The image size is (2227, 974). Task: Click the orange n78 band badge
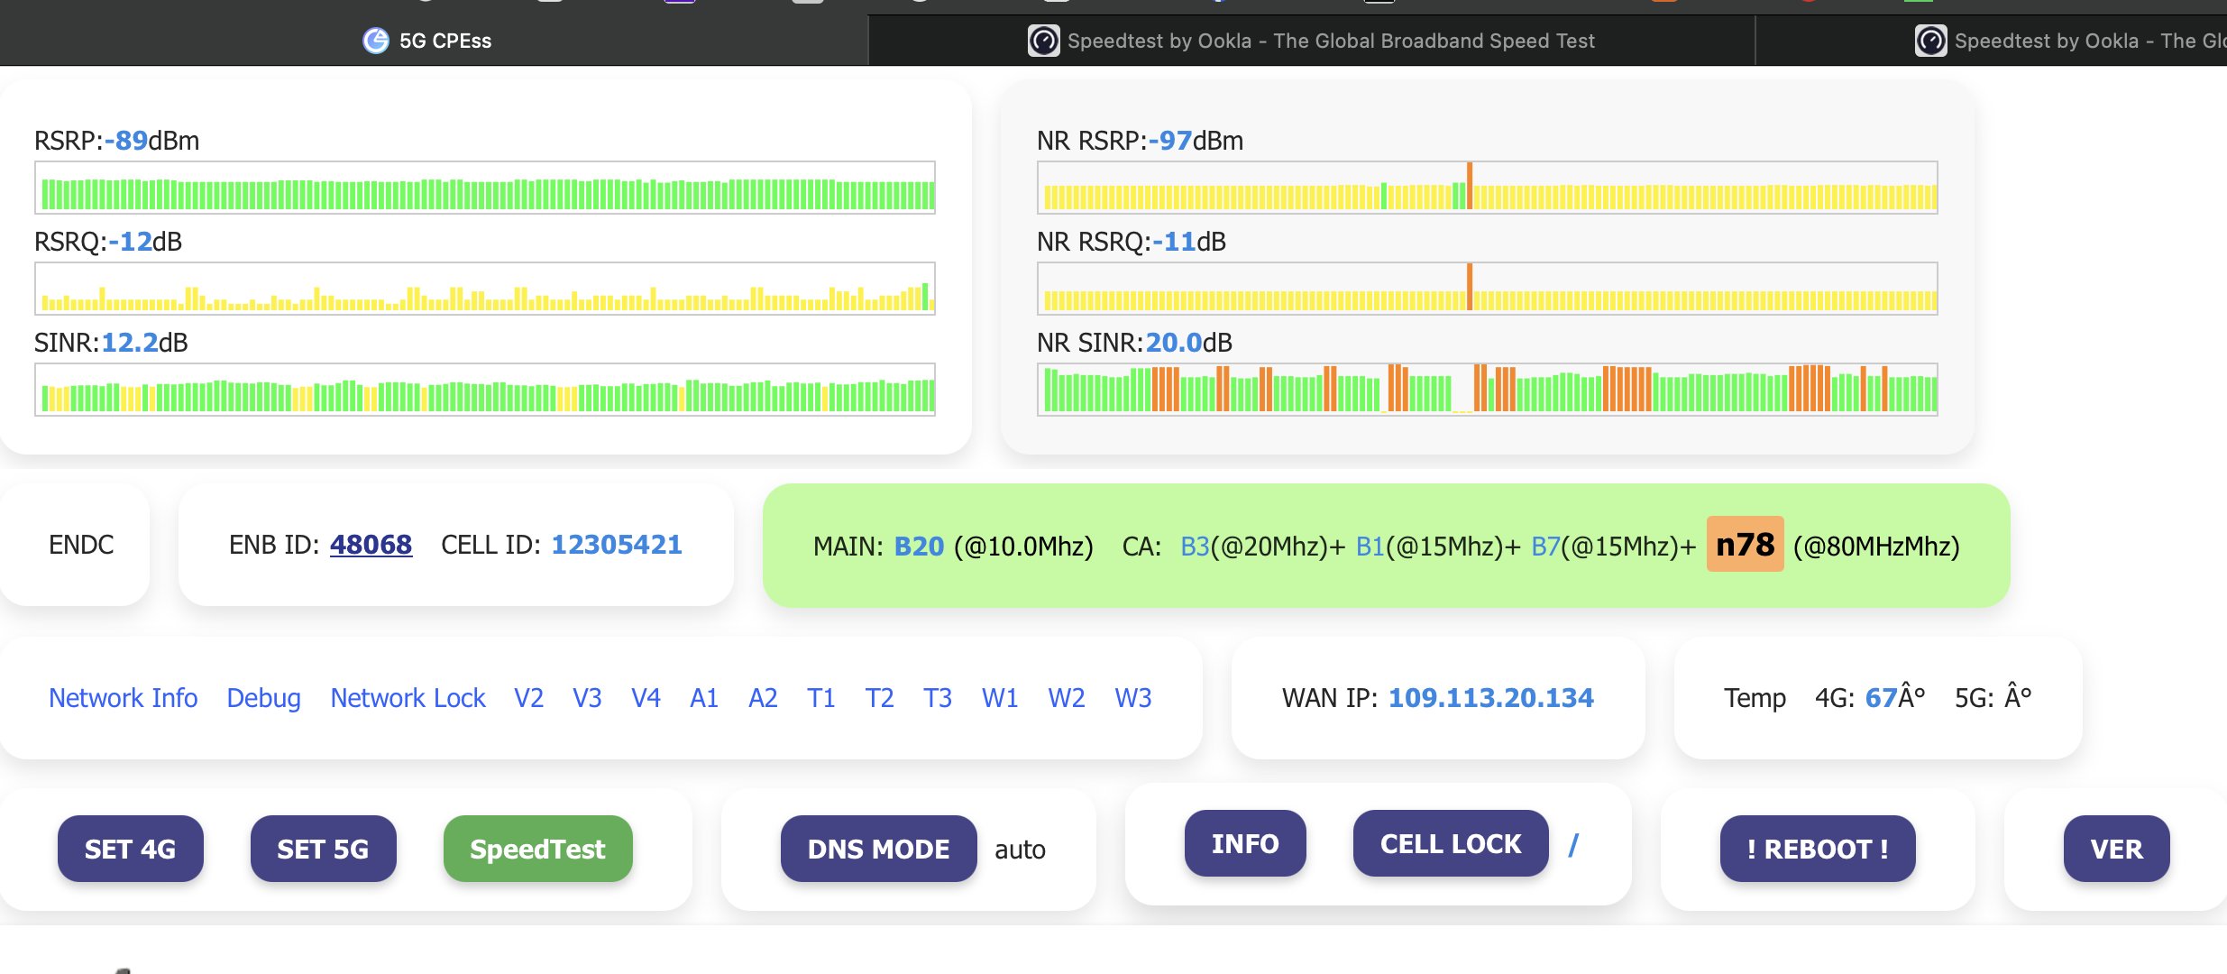(x=1745, y=545)
